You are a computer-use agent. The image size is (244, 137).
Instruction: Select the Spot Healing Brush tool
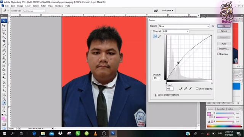4,50
